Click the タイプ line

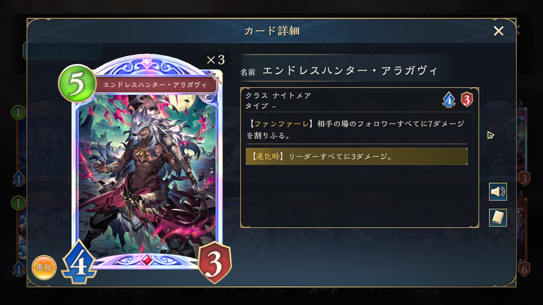pos(261,106)
